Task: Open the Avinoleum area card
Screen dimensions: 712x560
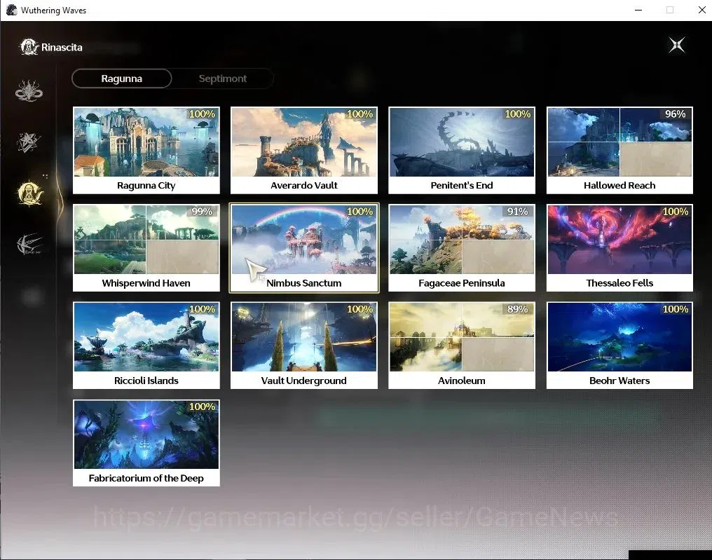Action: (462, 346)
